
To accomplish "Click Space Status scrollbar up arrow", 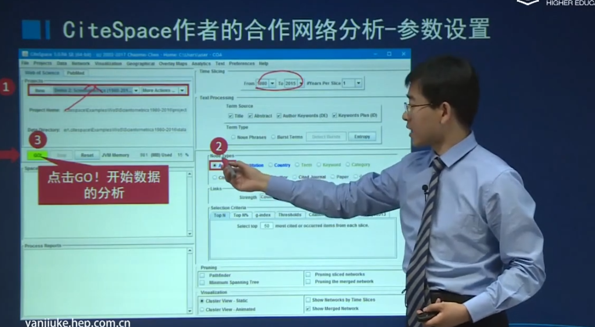I will 190,174.
